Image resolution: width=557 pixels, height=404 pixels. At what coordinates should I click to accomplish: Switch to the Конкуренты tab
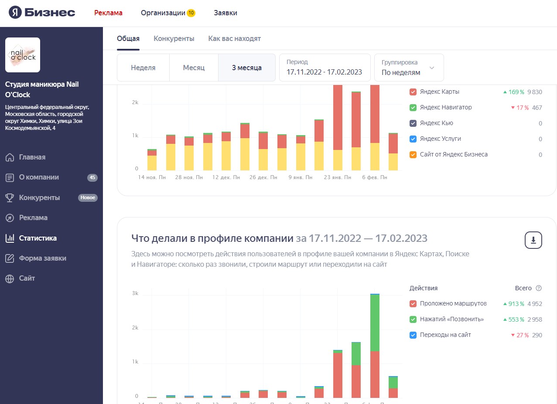tap(174, 39)
